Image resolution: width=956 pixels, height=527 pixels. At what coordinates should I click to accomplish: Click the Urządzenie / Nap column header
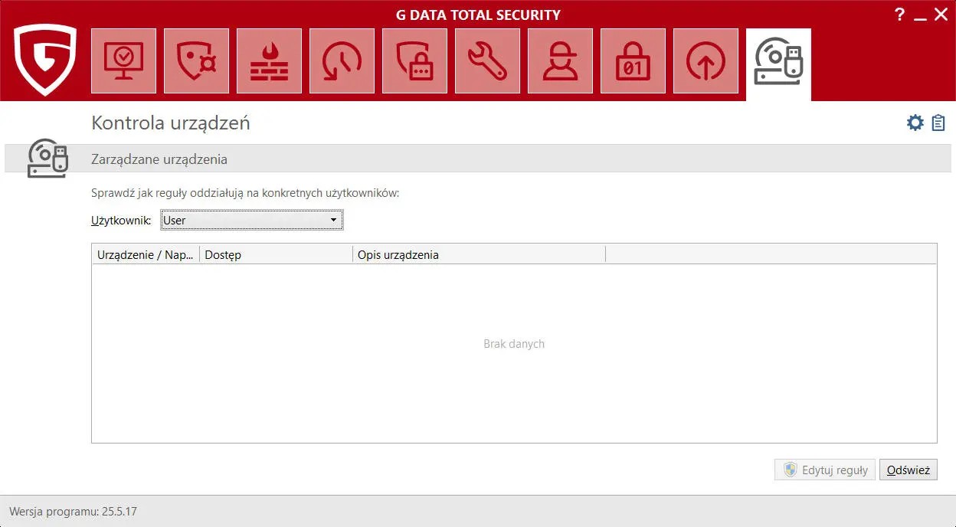coord(145,254)
